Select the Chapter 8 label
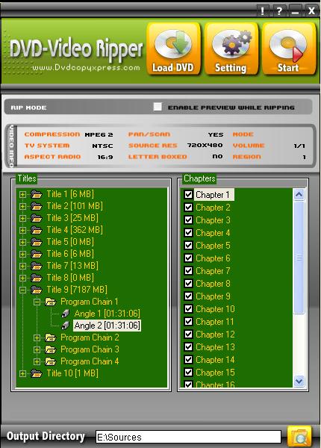 pos(213,284)
